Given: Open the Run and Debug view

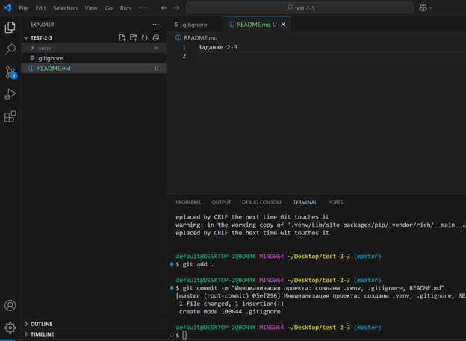Looking at the screenshot, I should point(10,95).
